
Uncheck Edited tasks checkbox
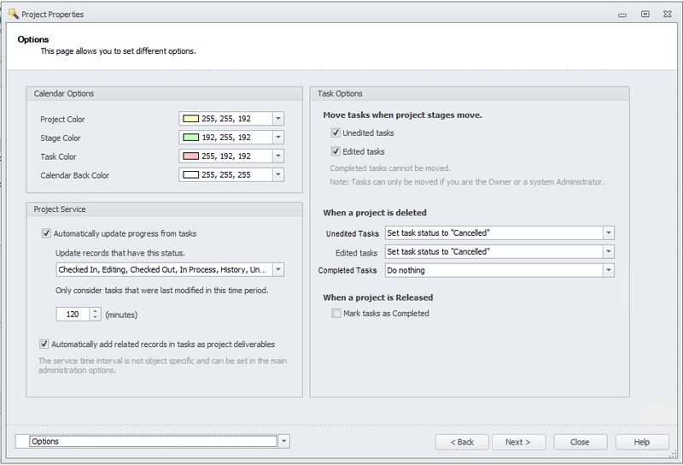point(336,151)
